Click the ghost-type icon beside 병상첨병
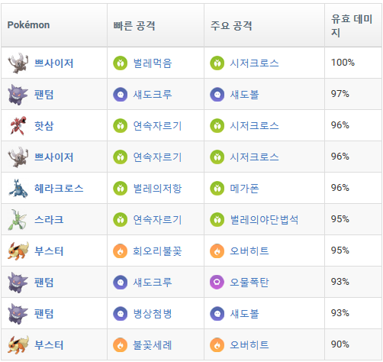Screen dimensions: 383x362 pyautogui.click(x=121, y=314)
